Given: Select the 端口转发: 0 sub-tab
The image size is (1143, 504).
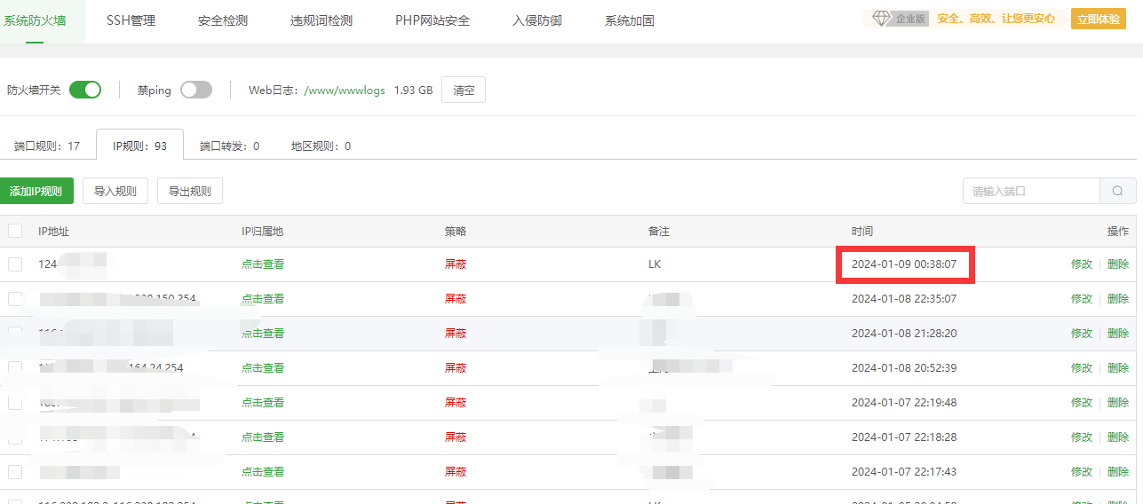Looking at the screenshot, I should (229, 146).
